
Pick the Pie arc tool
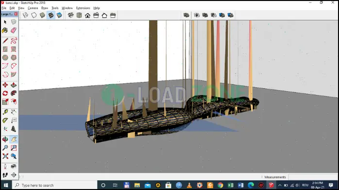[x=14, y=75]
